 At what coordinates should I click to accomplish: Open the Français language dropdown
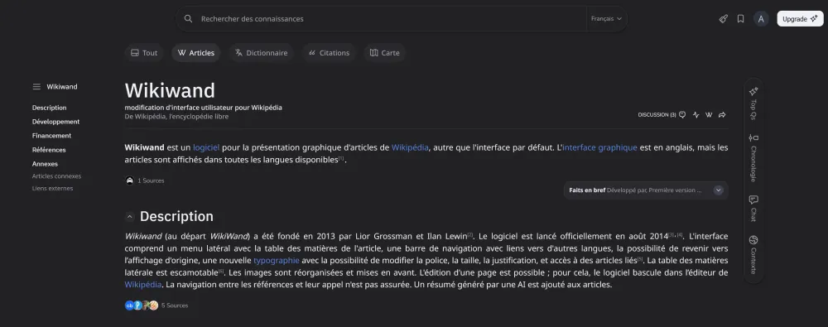click(606, 19)
